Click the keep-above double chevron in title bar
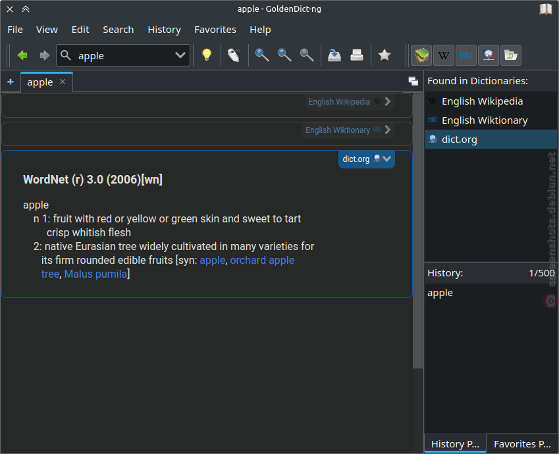The image size is (559, 454). pos(26,9)
